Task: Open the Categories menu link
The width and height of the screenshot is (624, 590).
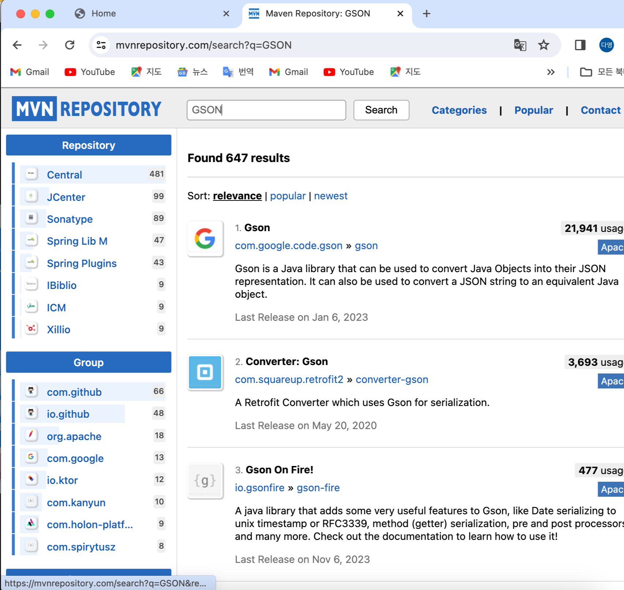Action: (459, 110)
